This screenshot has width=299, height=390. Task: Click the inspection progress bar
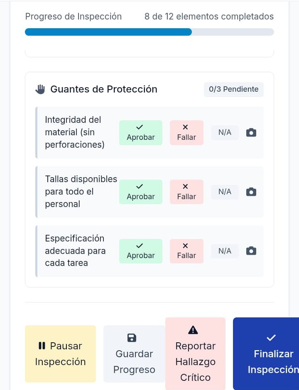pos(149,32)
